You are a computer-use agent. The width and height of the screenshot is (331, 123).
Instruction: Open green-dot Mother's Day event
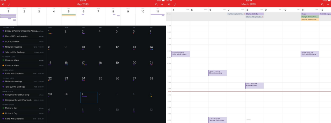[23, 108]
